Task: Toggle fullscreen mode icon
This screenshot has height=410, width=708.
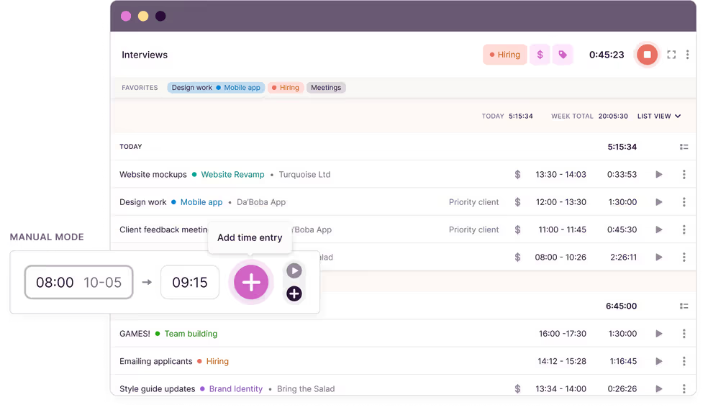Action: 671,55
